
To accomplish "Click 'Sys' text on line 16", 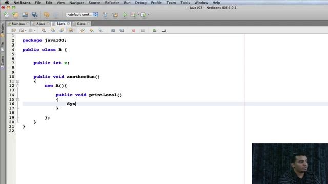I will coord(71,104).
